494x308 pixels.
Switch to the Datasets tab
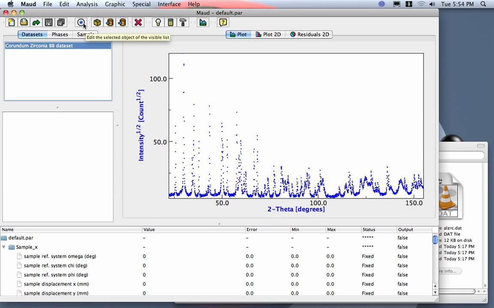(32, 35)
